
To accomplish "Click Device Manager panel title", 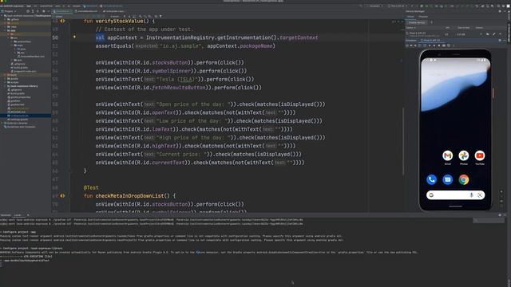I will point(415,11).
